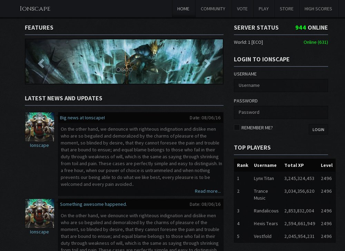Open the Home nav tab
This screenshot has height=251, width=345.
coord(183,9)
